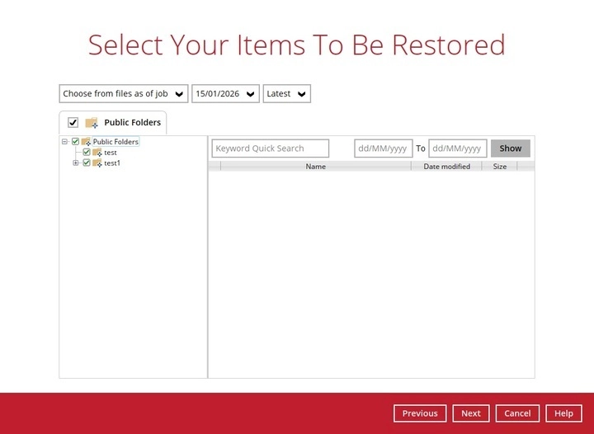Open the 'Choose from files as of job' dropdown

[124, 93]
